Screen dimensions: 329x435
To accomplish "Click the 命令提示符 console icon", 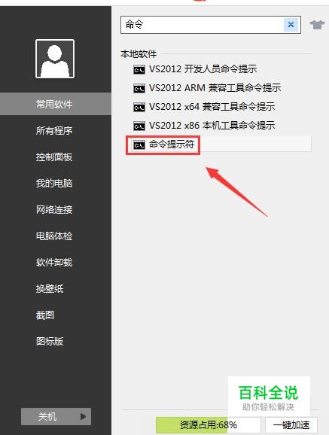I will (139, 144).
